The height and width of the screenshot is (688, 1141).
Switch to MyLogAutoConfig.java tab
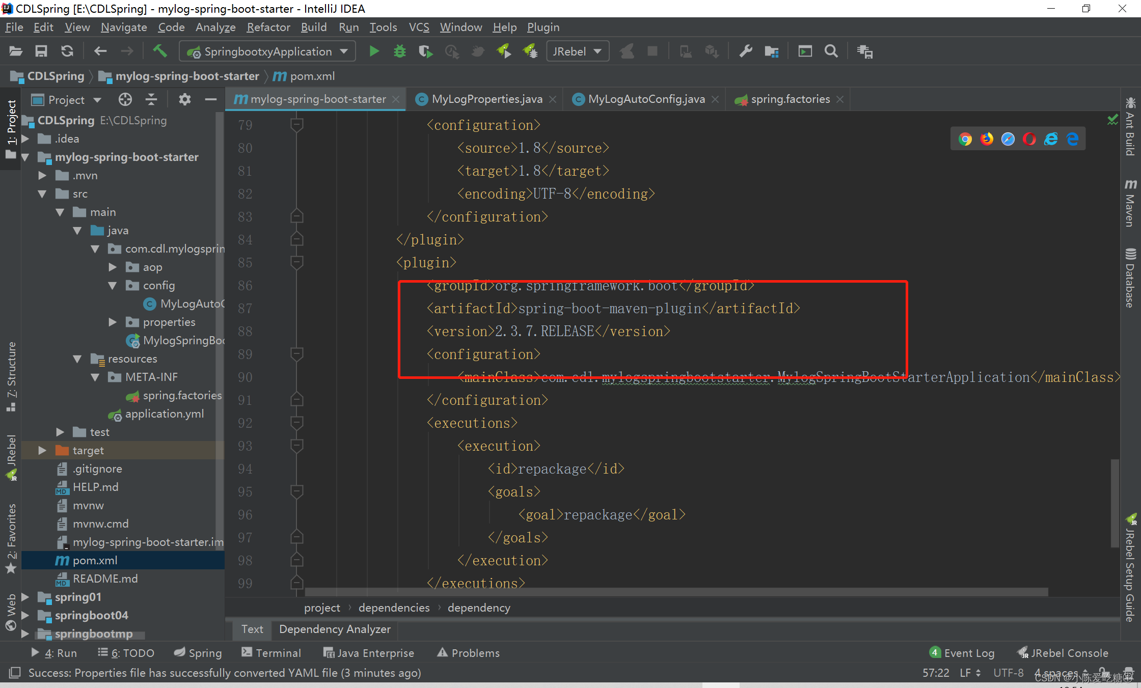646,99
